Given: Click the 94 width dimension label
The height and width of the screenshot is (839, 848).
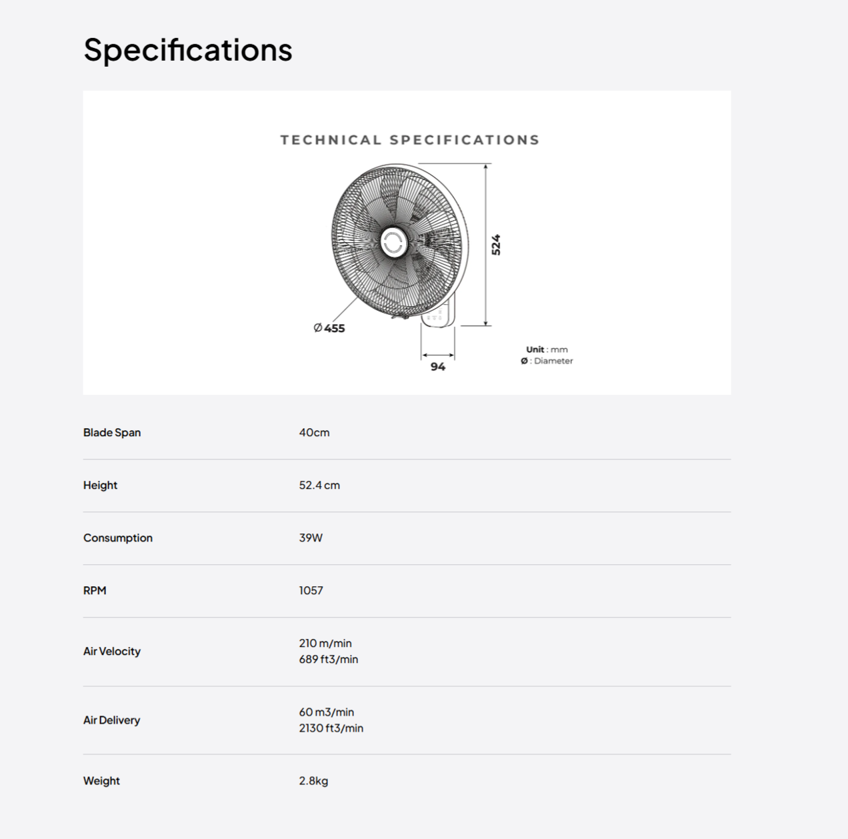Looking at the screenshot, I should [x=438, y=367].
